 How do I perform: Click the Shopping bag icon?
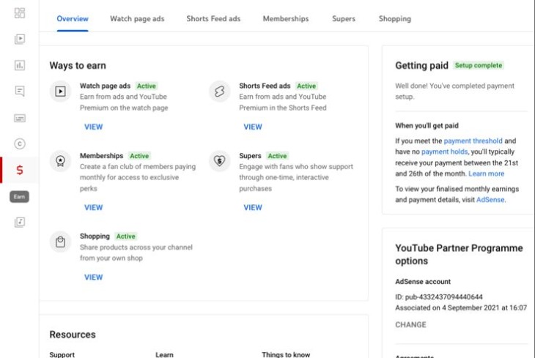pyautogui.click(x=60, y=242)
